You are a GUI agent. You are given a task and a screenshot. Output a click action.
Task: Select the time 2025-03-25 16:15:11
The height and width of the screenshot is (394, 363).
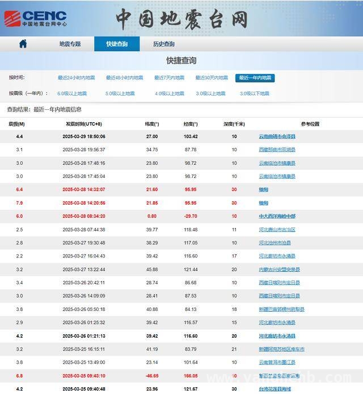(84, 349)
